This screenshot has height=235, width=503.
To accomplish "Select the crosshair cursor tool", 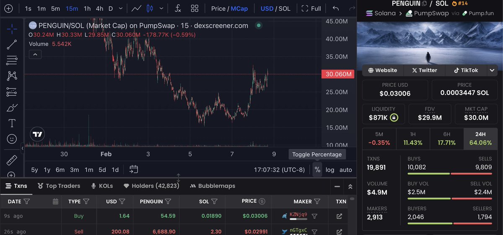I will point(12,29).
